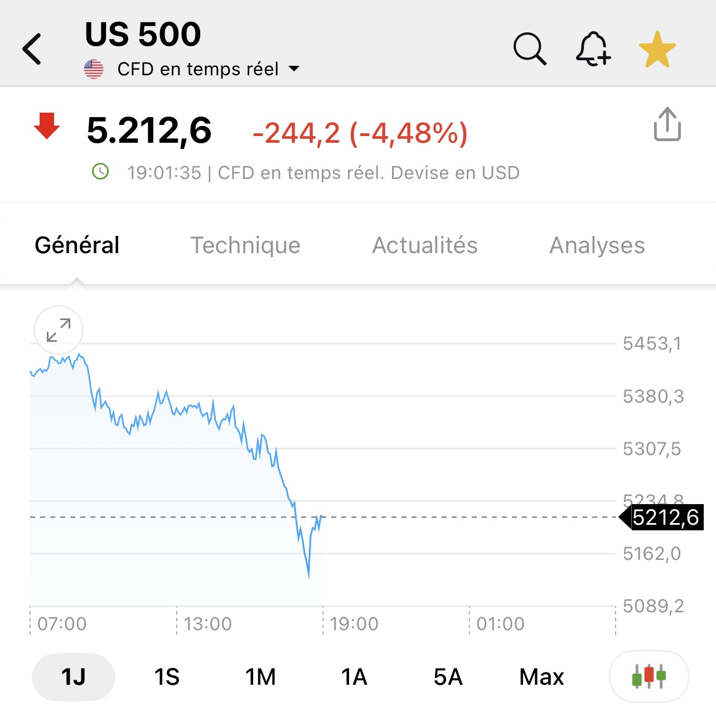Viewport: 716px width, 716px height.
Task: Open the Actualités tab
Action: coord(425,245)
